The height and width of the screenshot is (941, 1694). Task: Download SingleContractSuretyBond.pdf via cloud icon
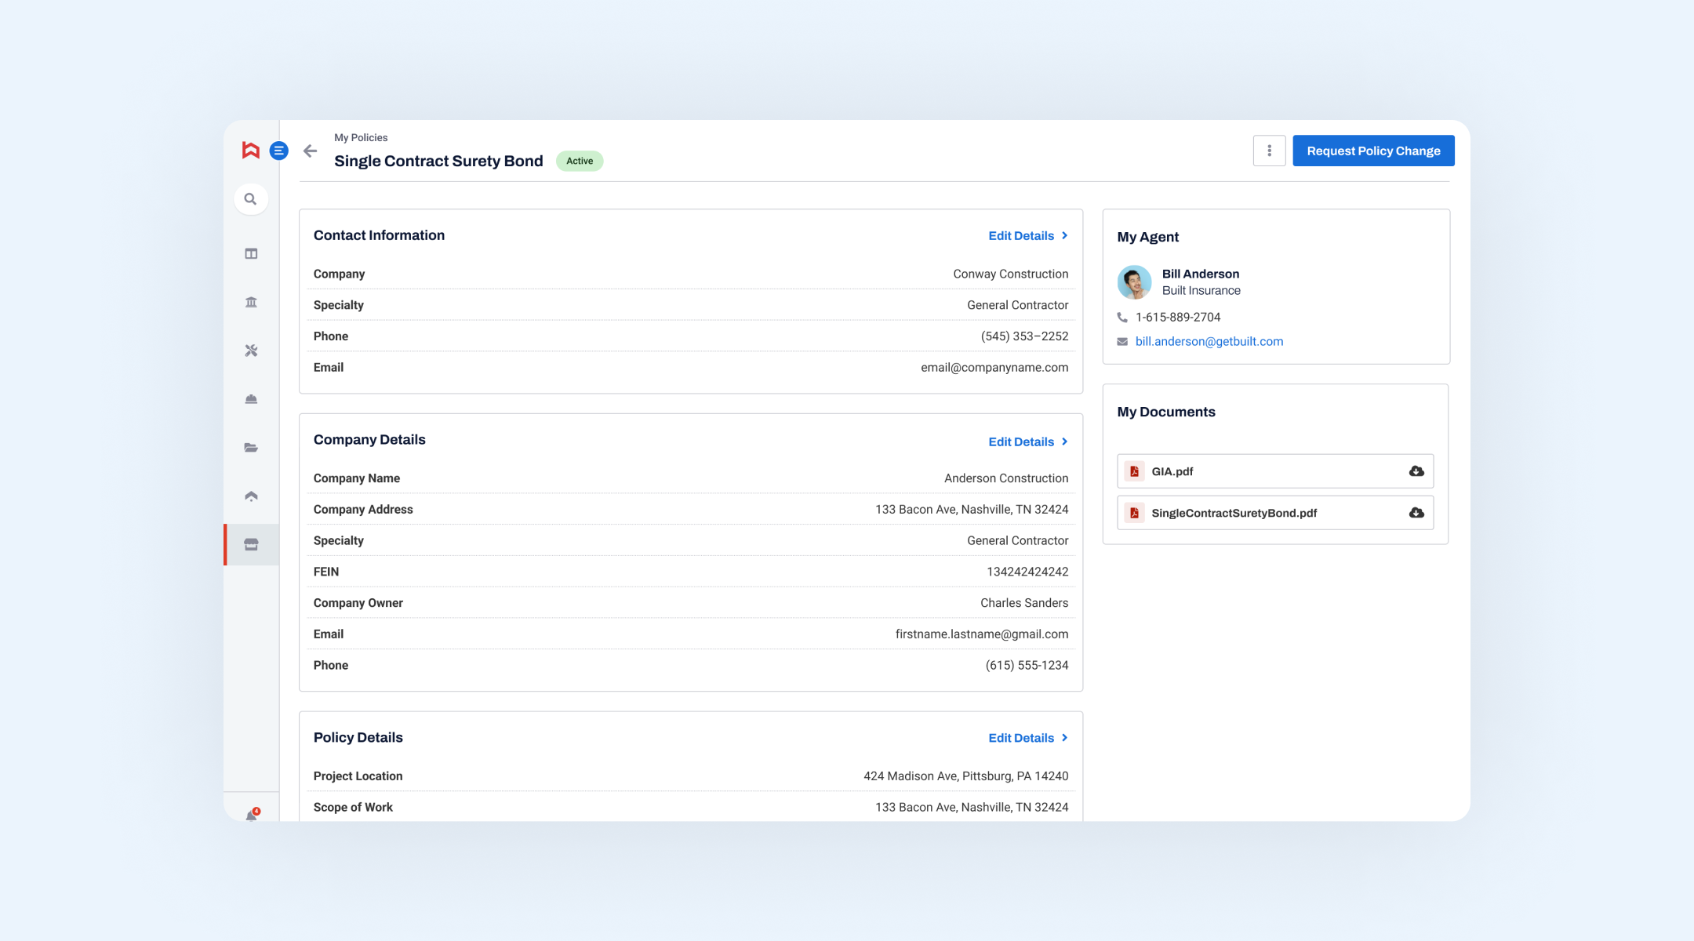1416,513
